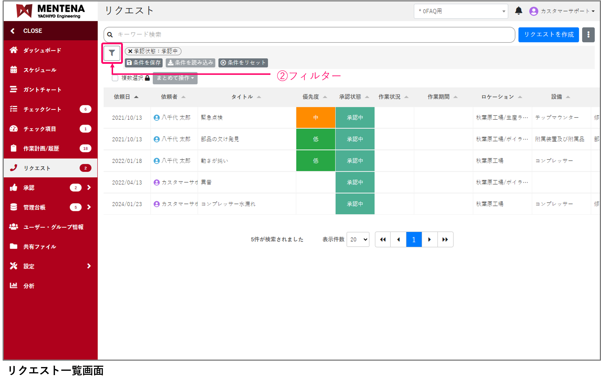Sort by 優先度 column arrow
The height and width of the screenshot is (384, 601).
pyautogui.click(x=325, y=97)
